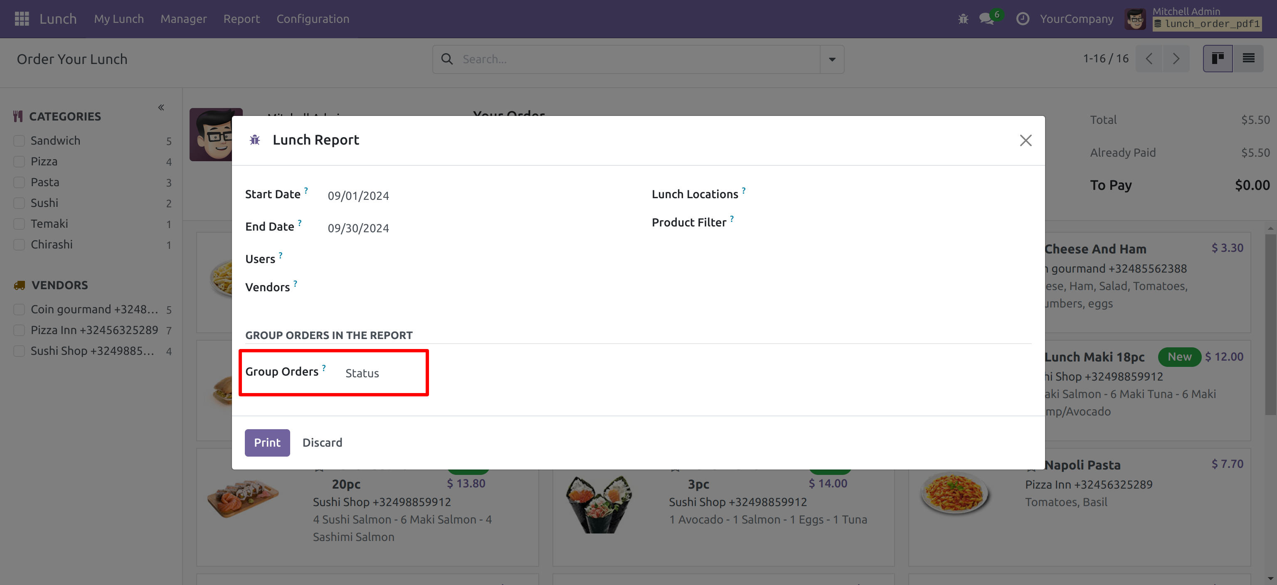This screenshot has width=1277, height=585.
Task: Open the apps grid menu icon
Action: pyautogui.click(x=22, y=19)
